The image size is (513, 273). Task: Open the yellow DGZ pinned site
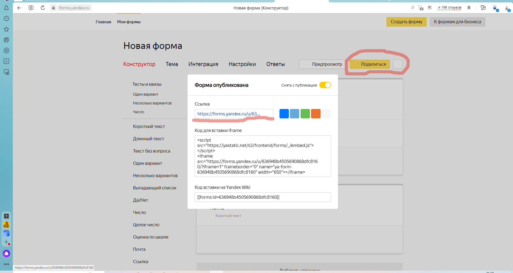6,225
